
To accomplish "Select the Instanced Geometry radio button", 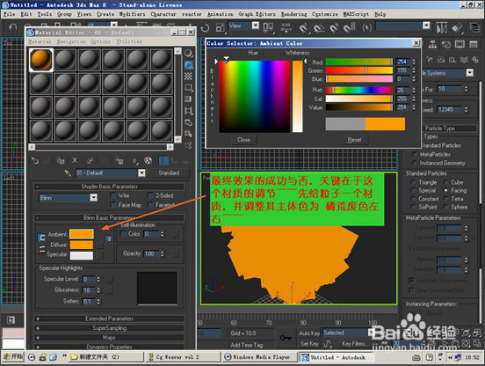I will click(x=415, y=163).
